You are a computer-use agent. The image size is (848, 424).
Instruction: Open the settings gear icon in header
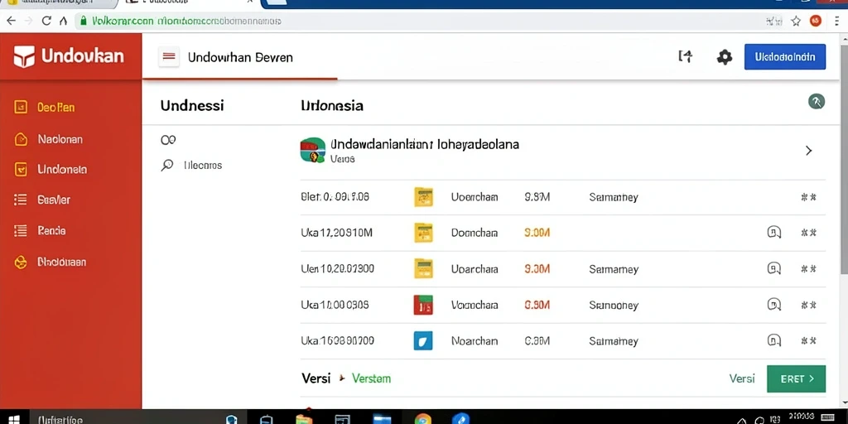[x=724, y=57]
